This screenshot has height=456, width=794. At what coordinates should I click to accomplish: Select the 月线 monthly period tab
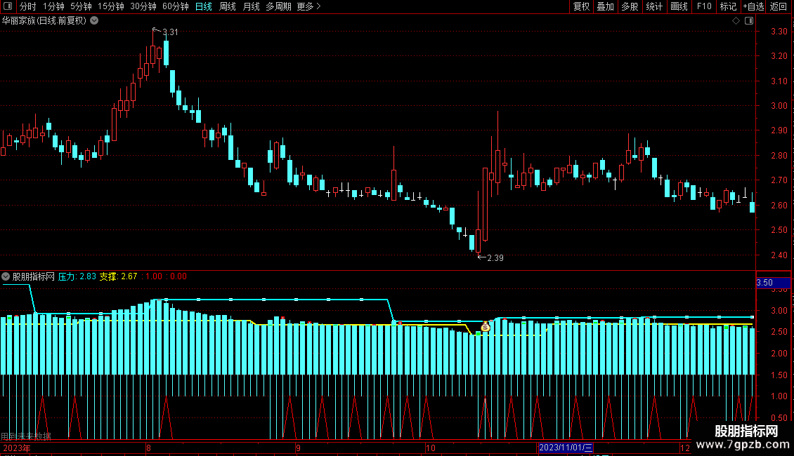251,6
